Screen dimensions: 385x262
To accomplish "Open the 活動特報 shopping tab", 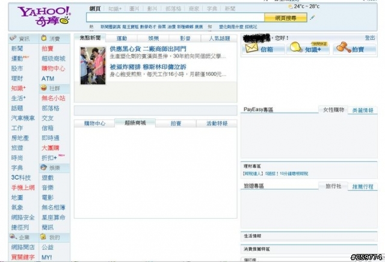I will [x=217, y=123].
